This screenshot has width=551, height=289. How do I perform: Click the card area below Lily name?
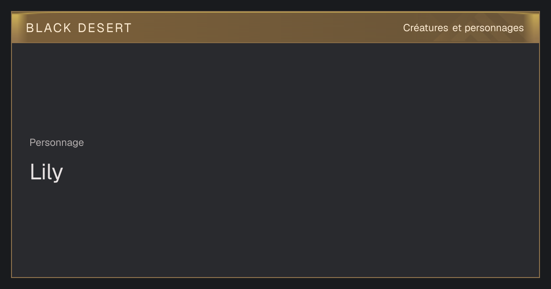click(275, 229)
